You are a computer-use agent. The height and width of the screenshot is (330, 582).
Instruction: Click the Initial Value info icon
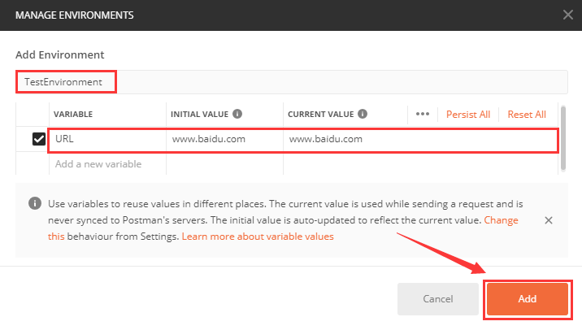pos(237,114)
